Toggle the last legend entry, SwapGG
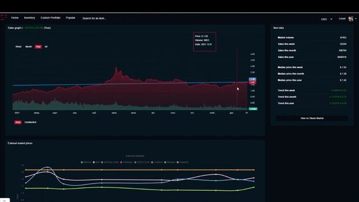Screen dimensions: 359x202 coord(183,162)
